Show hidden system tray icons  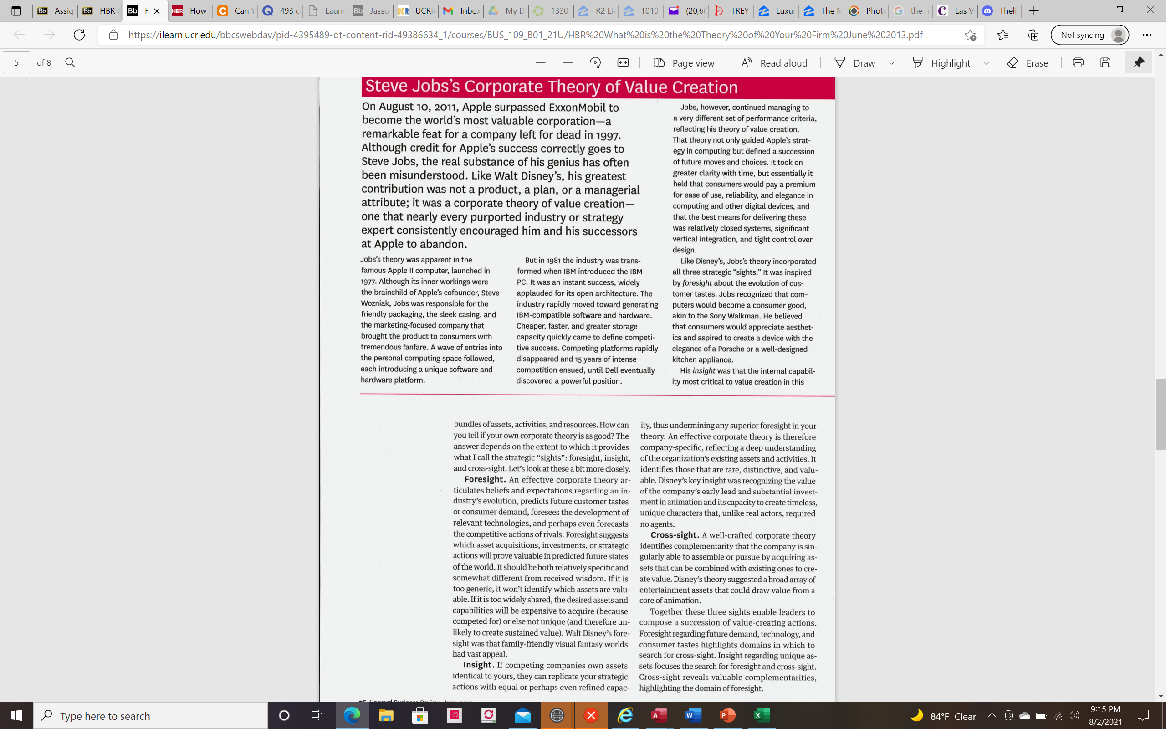pos(992,715)
